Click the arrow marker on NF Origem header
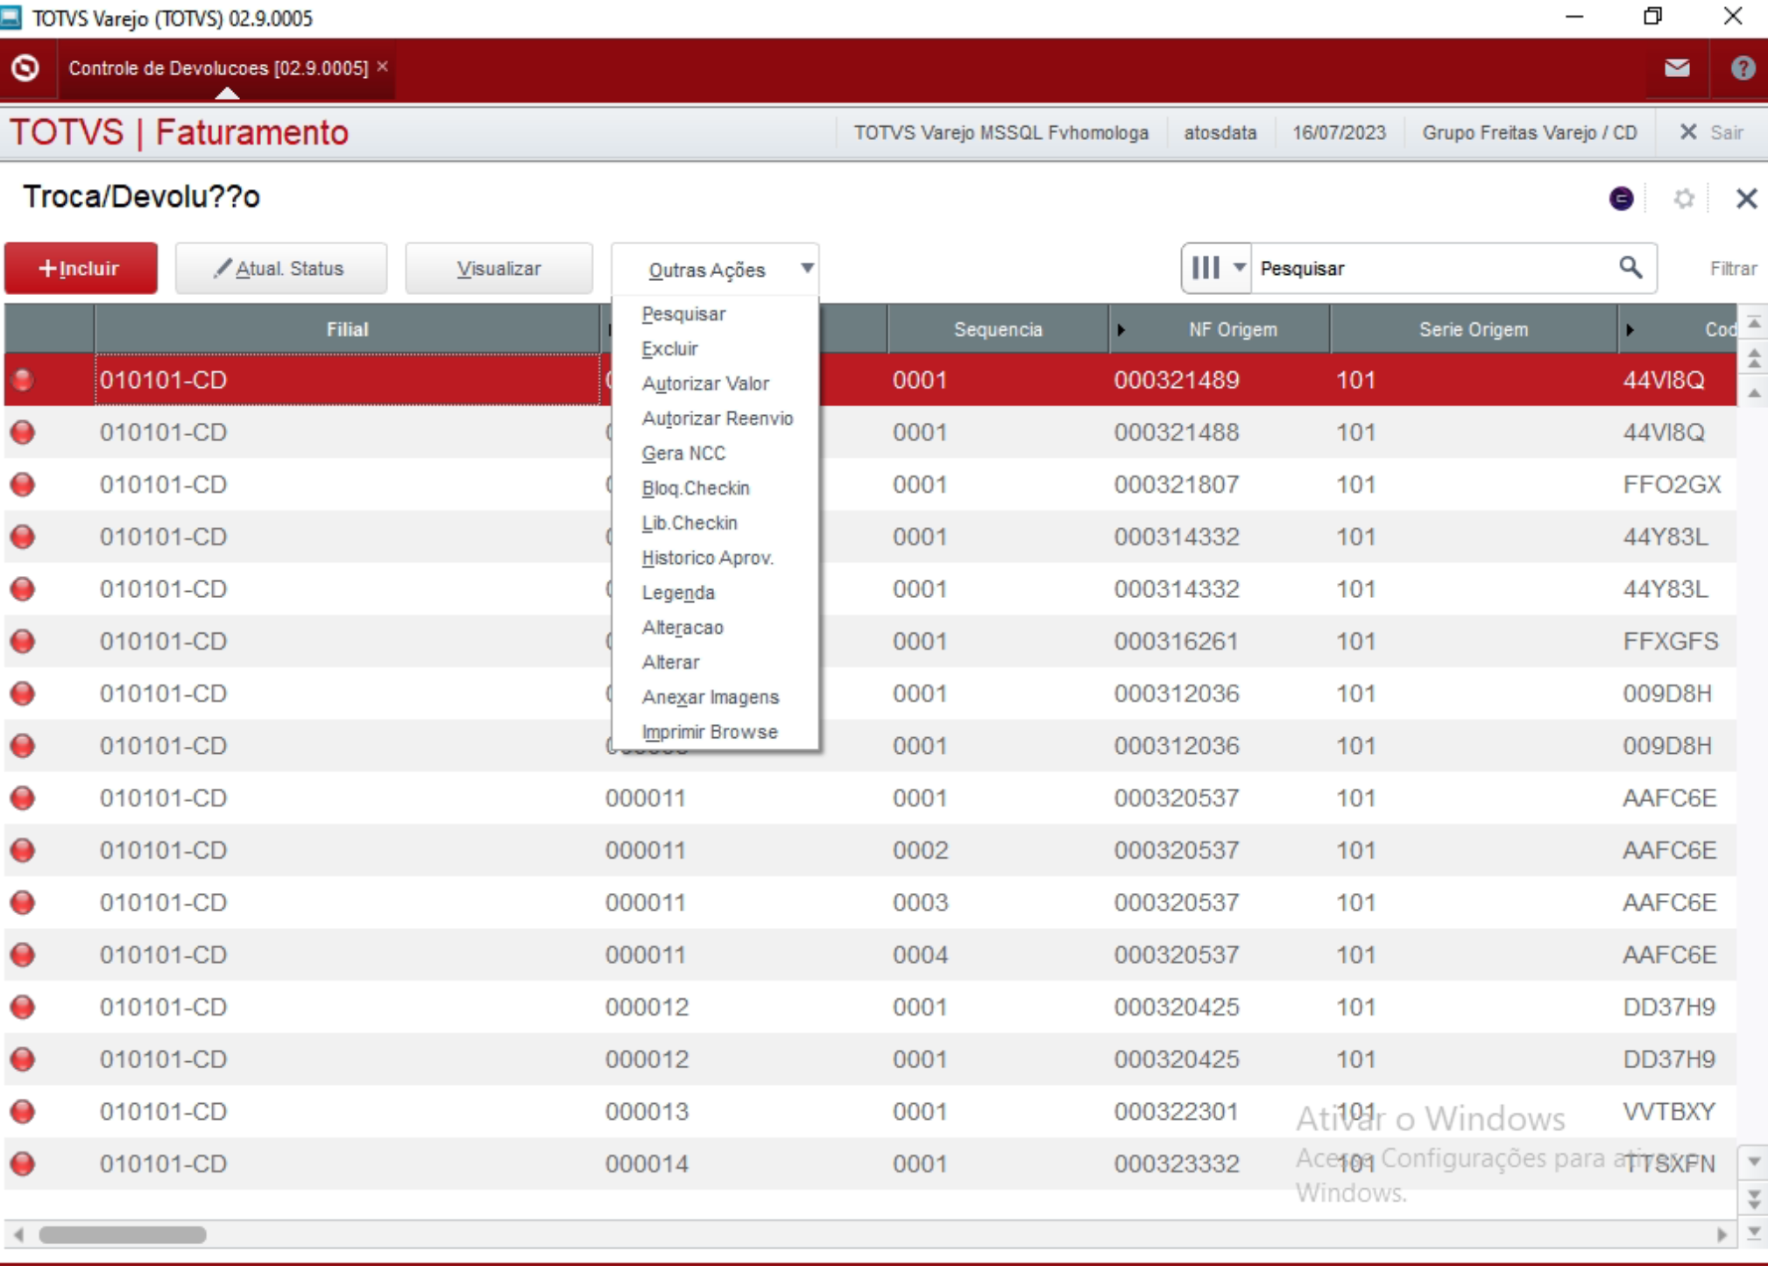Viewport: 1768px width, 1266px height. pos(1121,330)
